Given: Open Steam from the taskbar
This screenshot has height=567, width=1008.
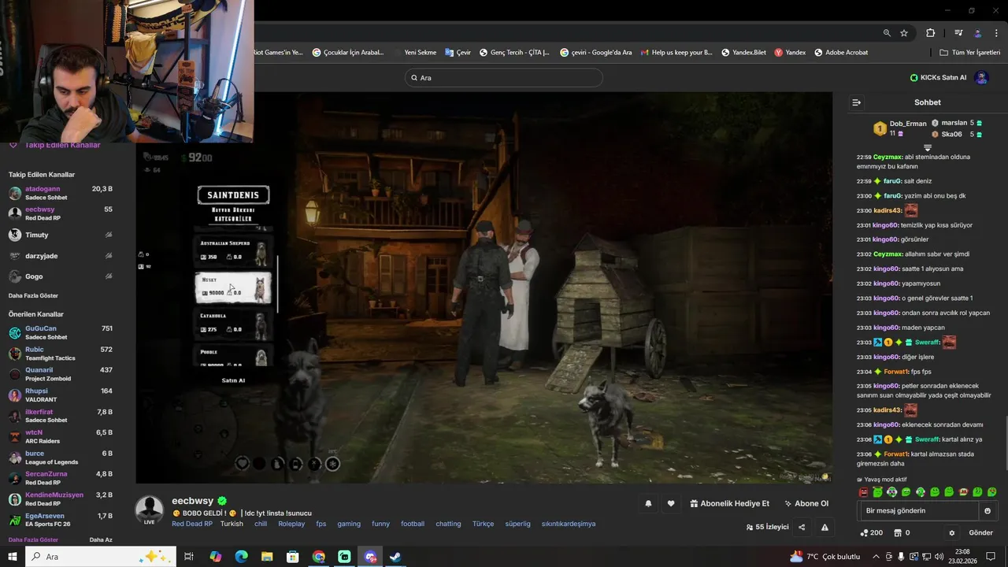Looking at the screenshot, I should point(396,557).
